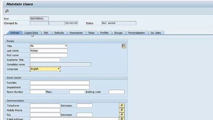
Task: Click the arrow button next to E-Mail Address
Action: (x=122, y=119)
